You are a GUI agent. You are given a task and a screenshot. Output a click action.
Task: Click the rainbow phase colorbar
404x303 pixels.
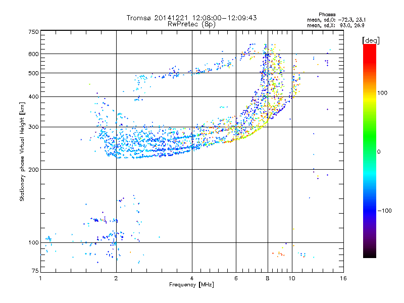370,150
